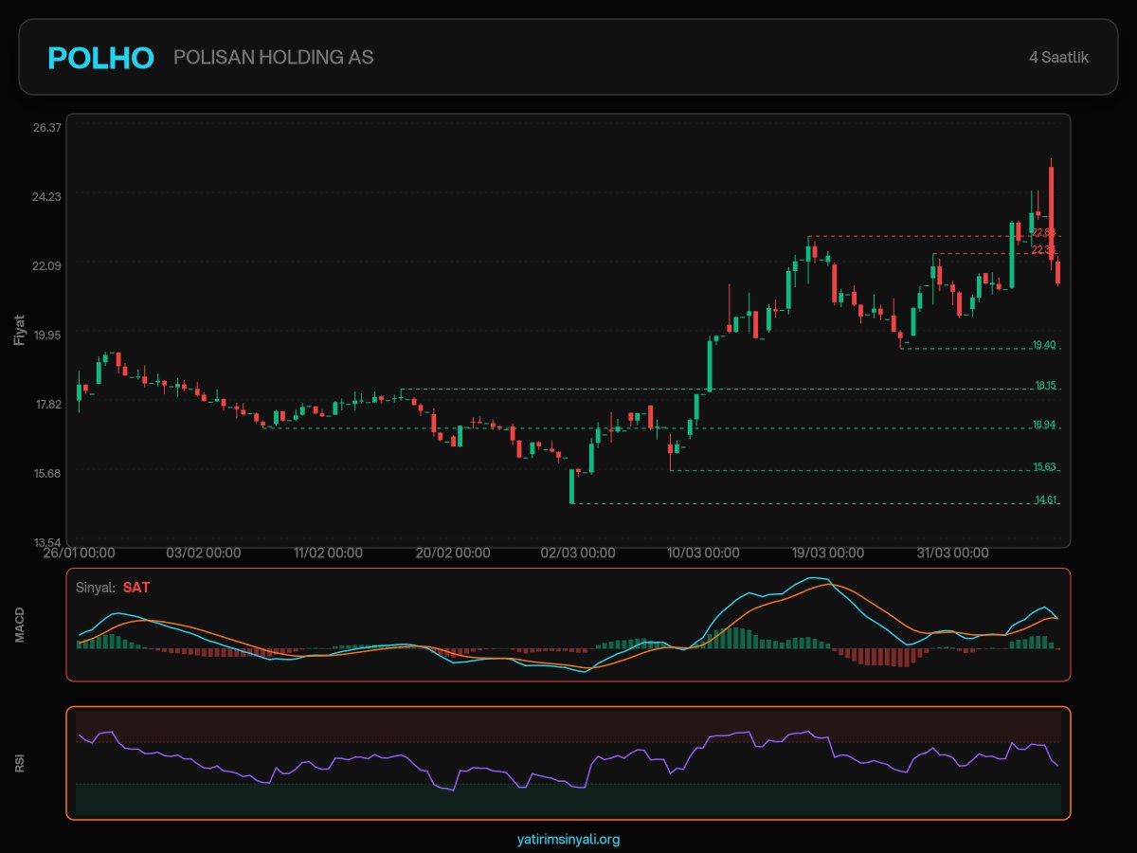
Task: Click the 18.15 support level label
Action: coord(1044,386)
